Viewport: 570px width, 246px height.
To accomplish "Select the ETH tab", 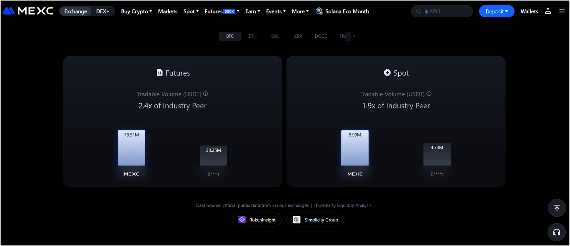I will click(x=253, y=36).
